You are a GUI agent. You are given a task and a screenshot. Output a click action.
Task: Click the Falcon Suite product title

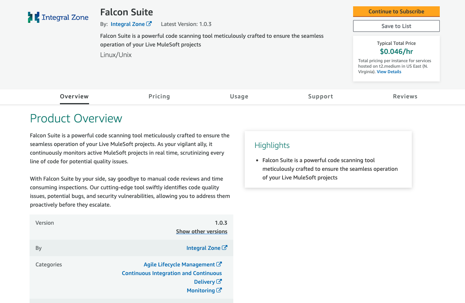tap(126, 12)
